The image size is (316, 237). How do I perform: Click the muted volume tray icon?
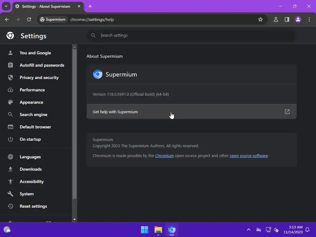[276, 230]
